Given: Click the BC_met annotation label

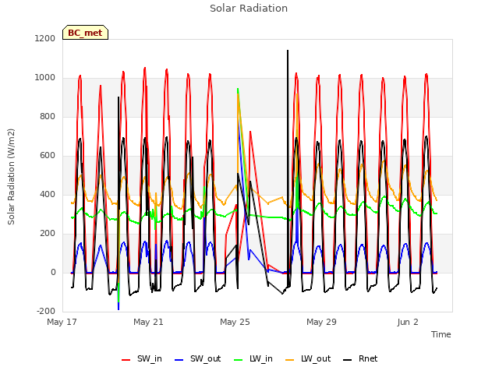Looking at the screenshot, I should click(85, 33).
